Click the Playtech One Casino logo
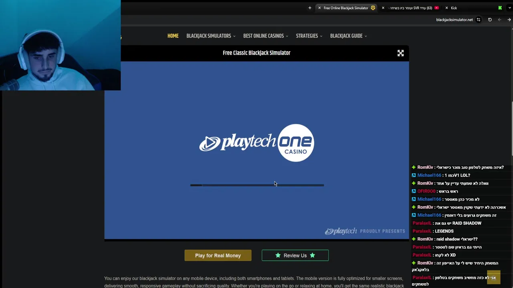 (x=256, y=143)
